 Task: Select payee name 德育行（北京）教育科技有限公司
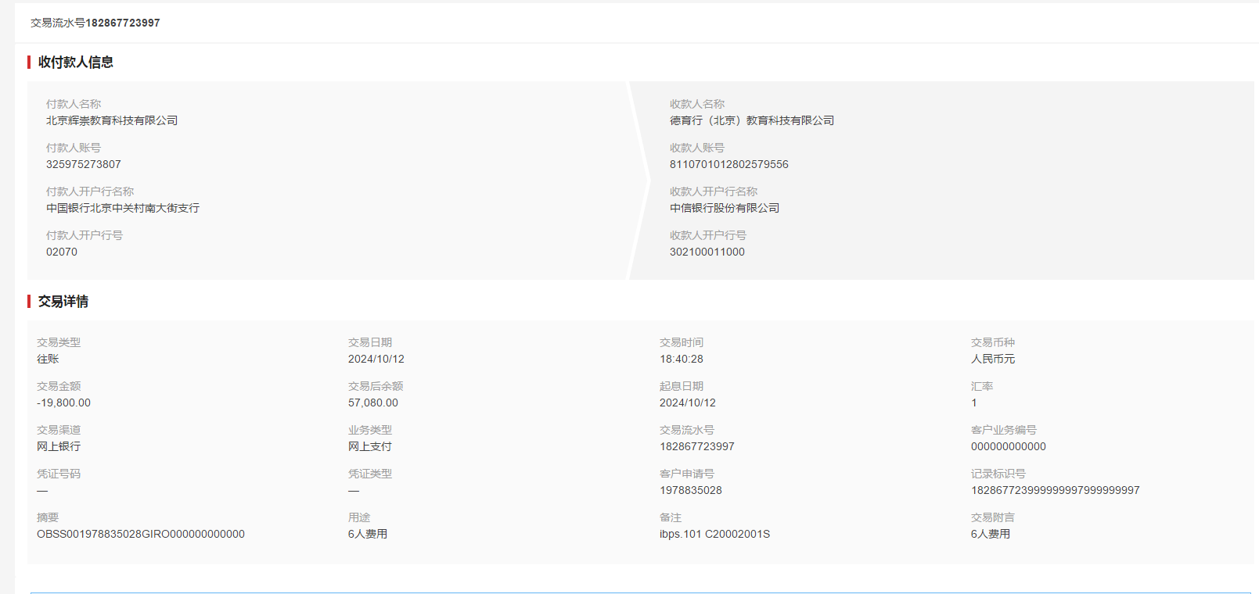tap(752, 120)
